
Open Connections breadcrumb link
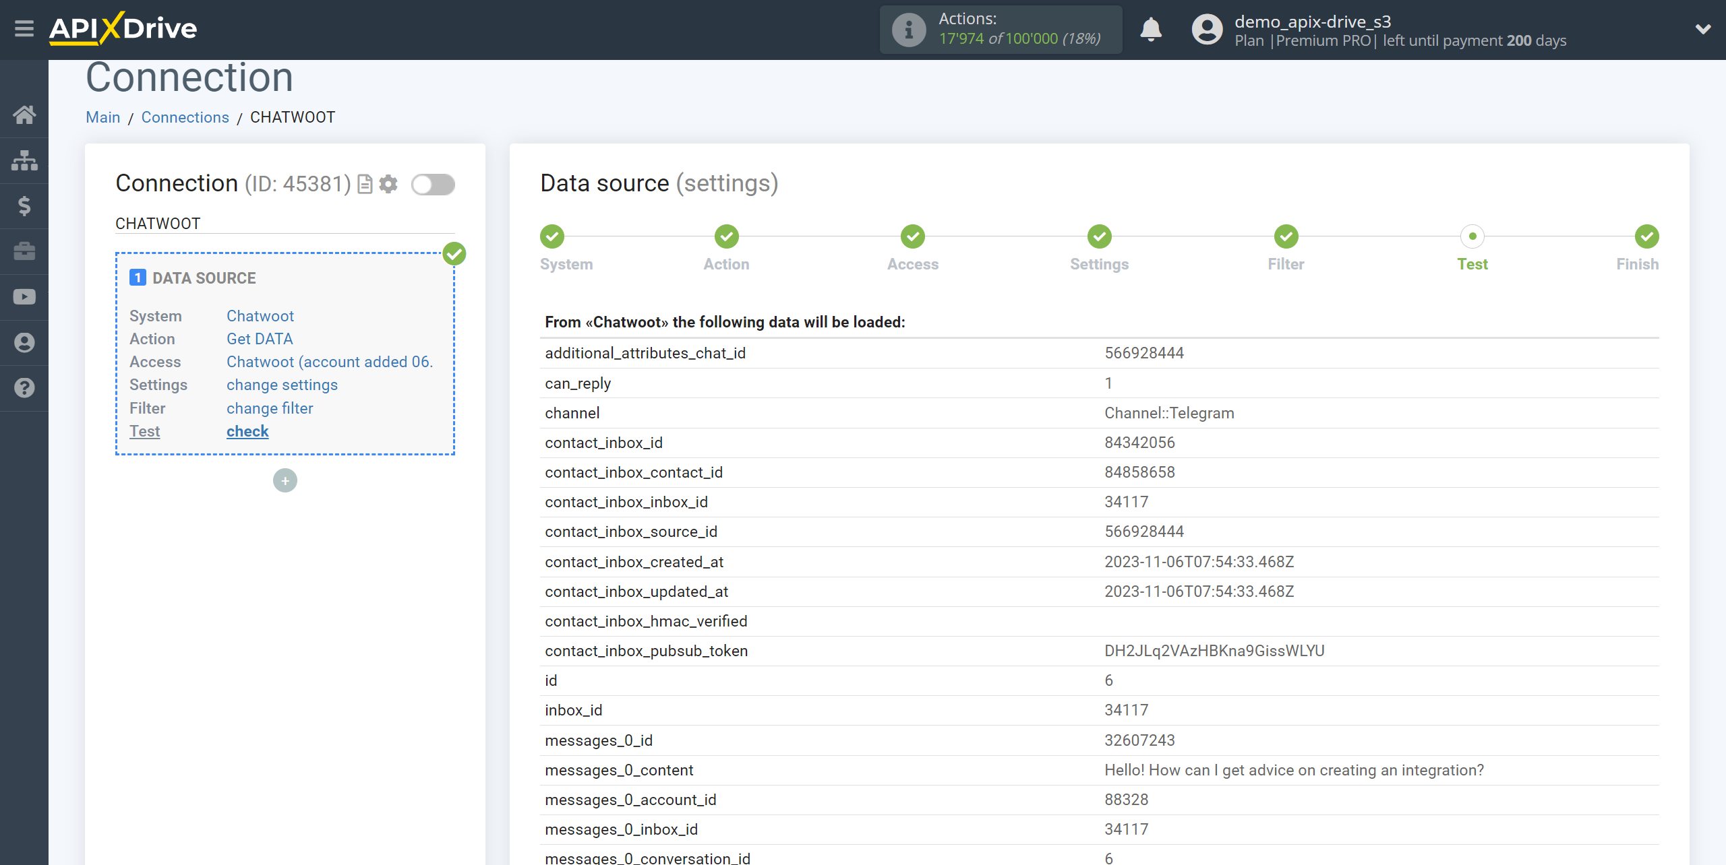[185, 117]
